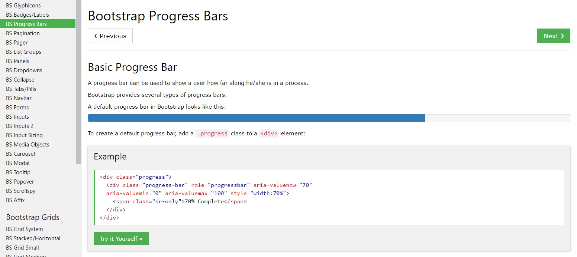Open BS Inputs 2 sidebar link
The height and width of the screenshot is (257, 577).
pos(20,126)
